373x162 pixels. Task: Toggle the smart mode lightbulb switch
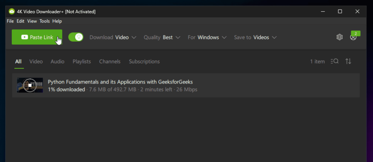[76, 37]
